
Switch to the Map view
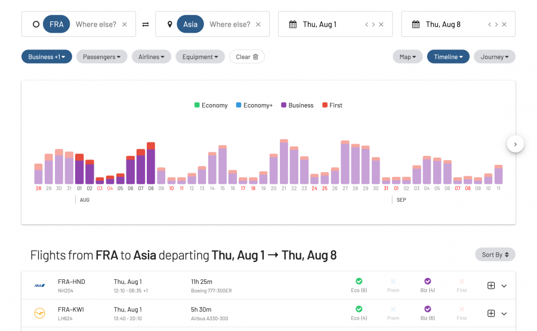coord(408,57)
